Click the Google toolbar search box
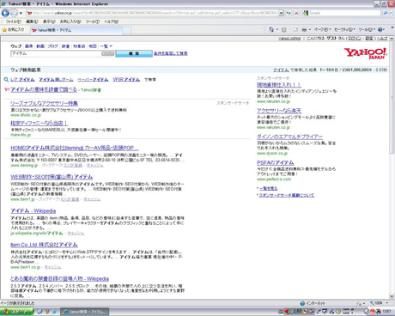This screenshot has width=395, height=316. pyautogui.click(x=342, y=13)
